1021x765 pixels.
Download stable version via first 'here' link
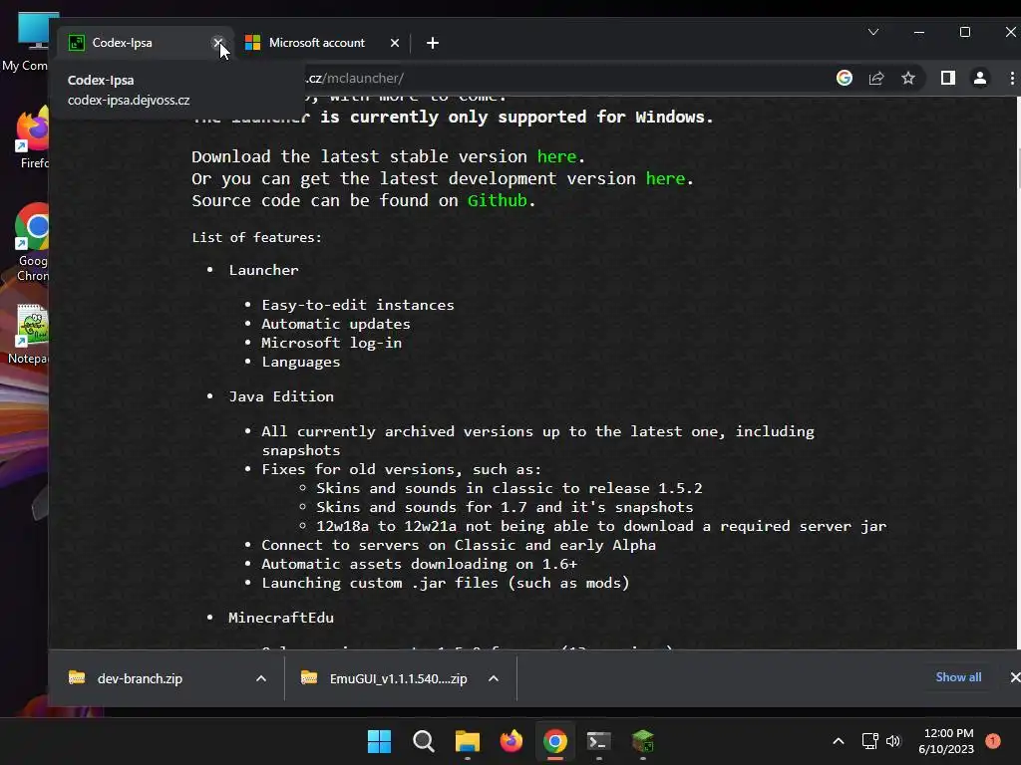556,156
